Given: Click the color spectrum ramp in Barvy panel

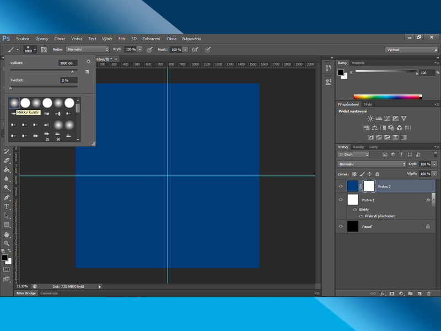Looking at the screenshot, I should click(387, 97).
